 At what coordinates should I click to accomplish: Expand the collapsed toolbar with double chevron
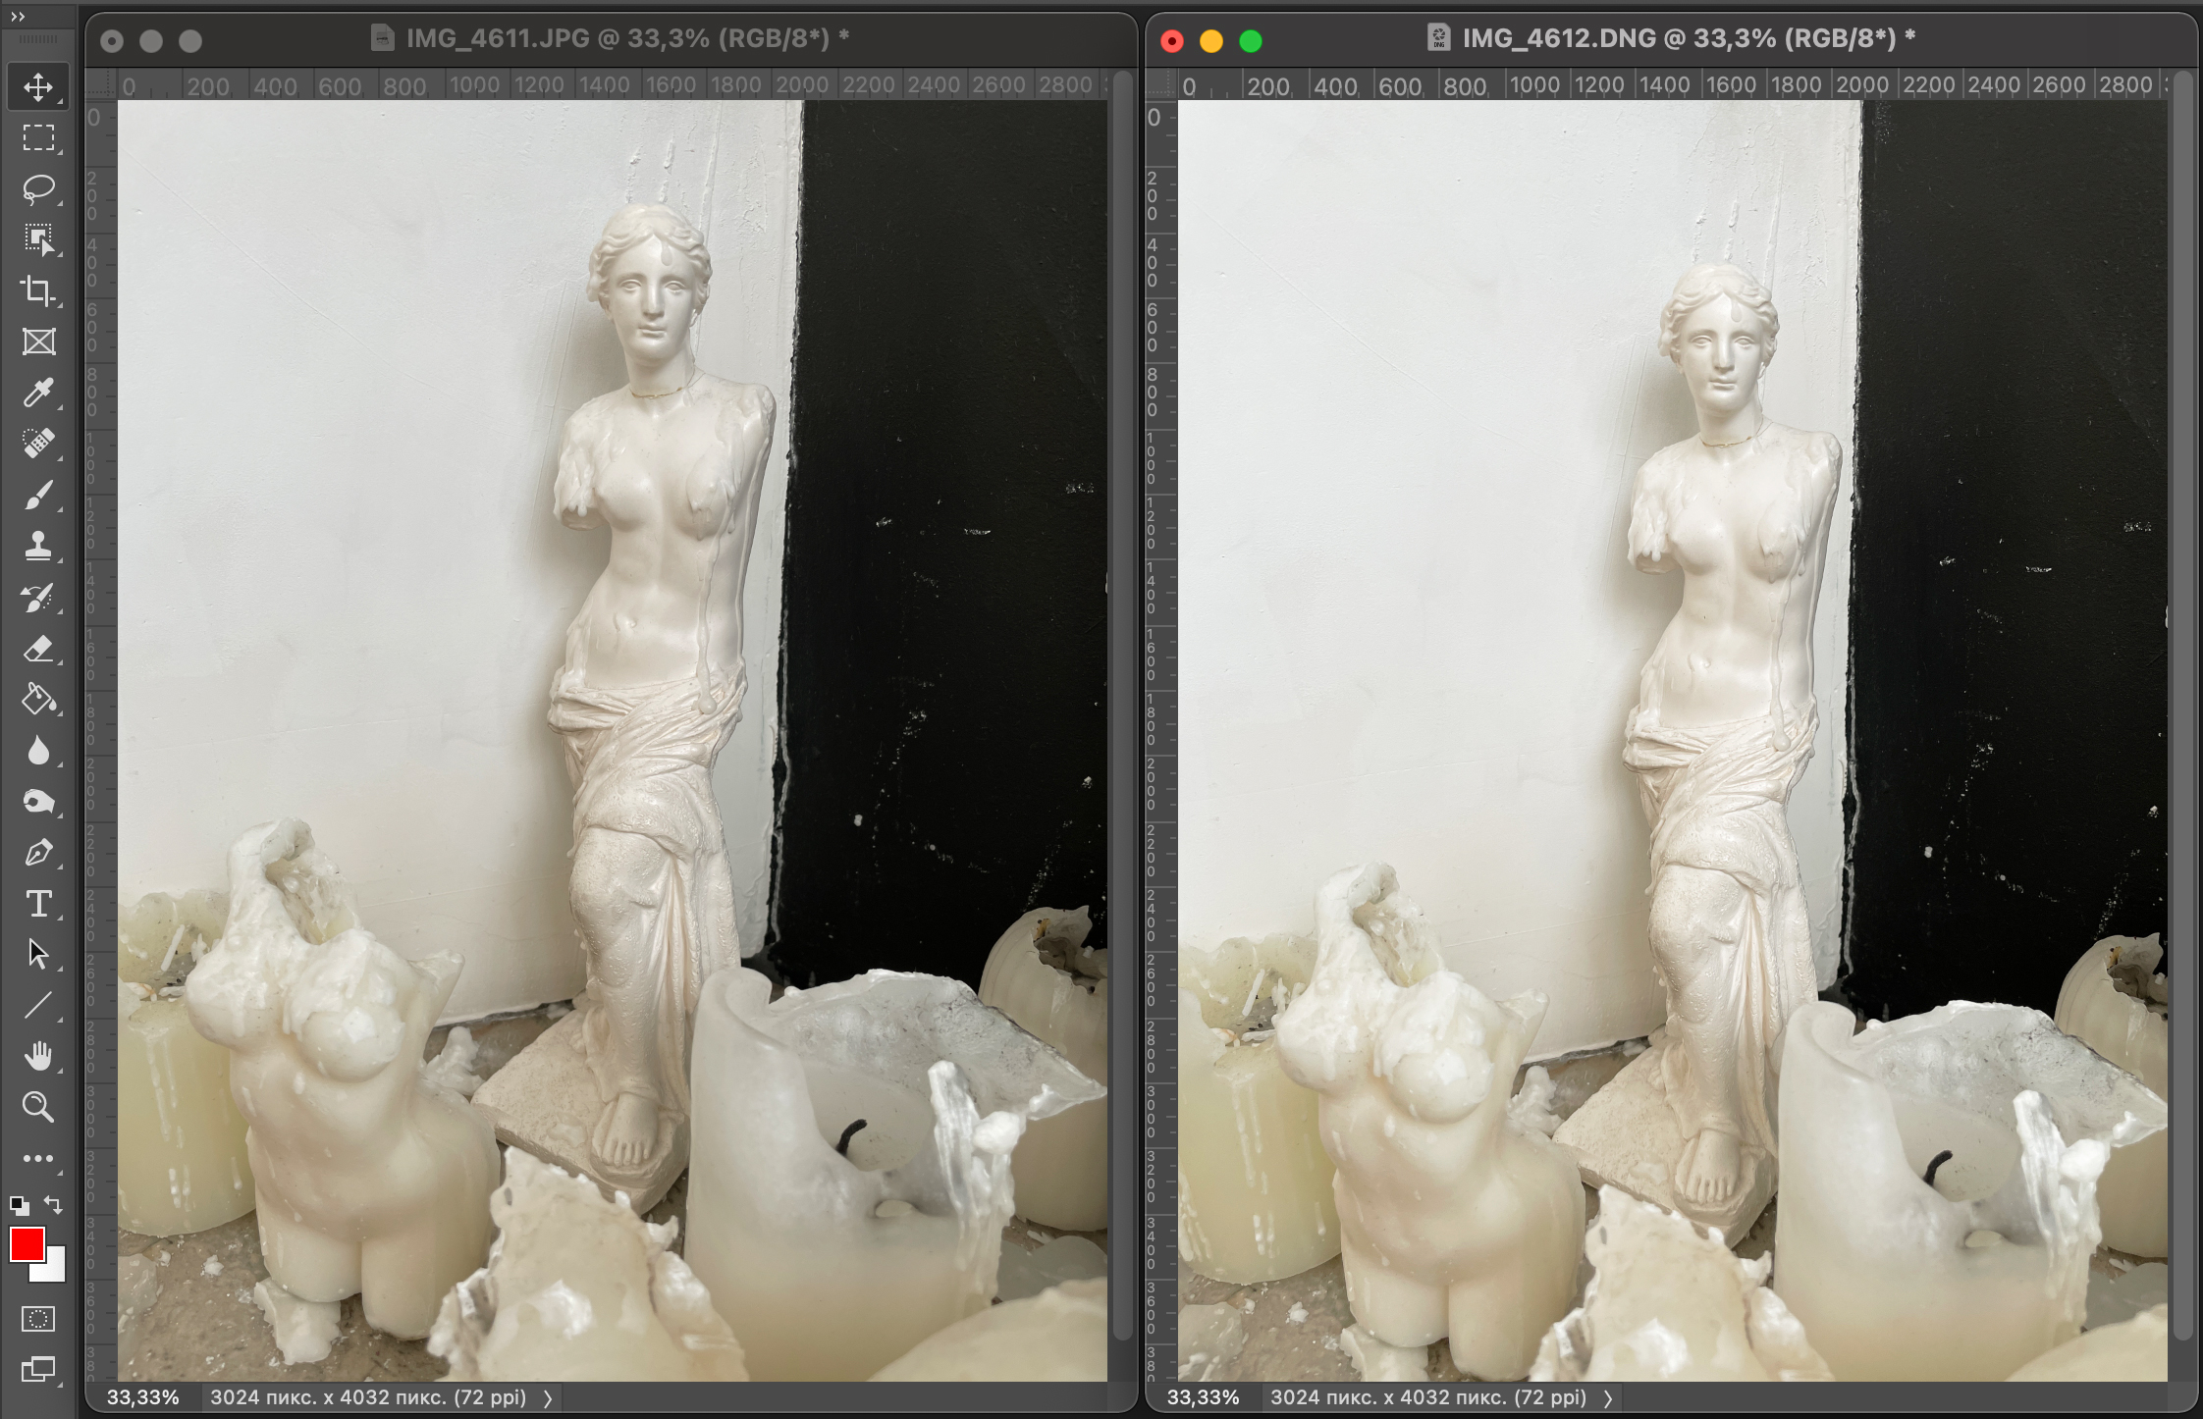pos(17,16)
